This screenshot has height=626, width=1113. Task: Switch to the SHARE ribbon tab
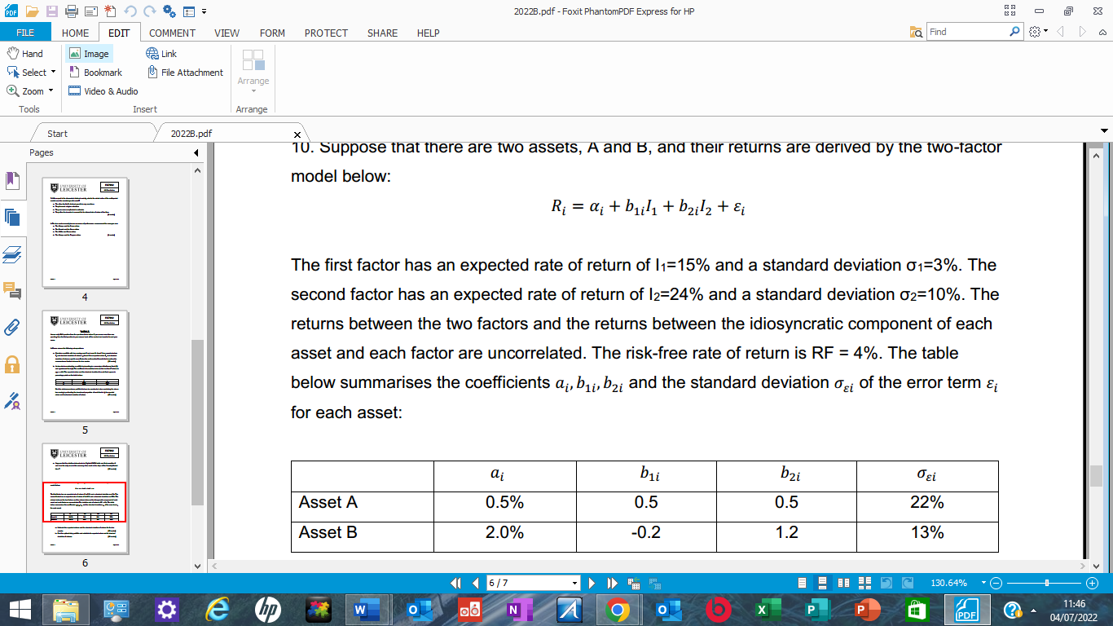pyautogui.click(x=382, y=33)
